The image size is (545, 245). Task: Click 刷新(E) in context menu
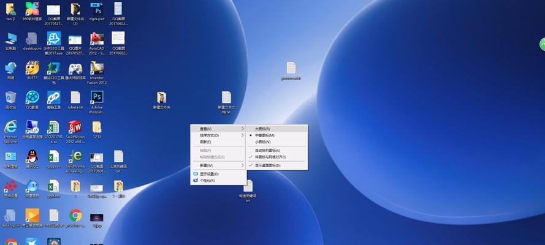pyautogui.click(x=218, y=142)
